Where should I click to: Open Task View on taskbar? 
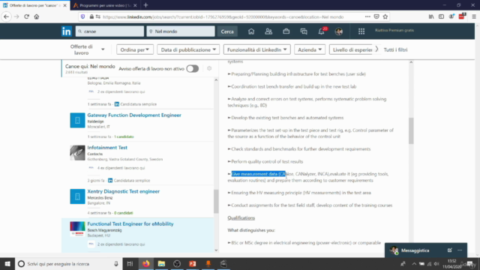pos(130,263)
